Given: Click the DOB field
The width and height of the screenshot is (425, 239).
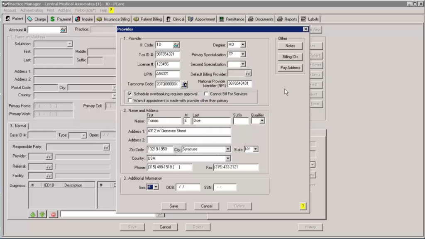Looking at the screenshot, I should [x=188, y=187].
